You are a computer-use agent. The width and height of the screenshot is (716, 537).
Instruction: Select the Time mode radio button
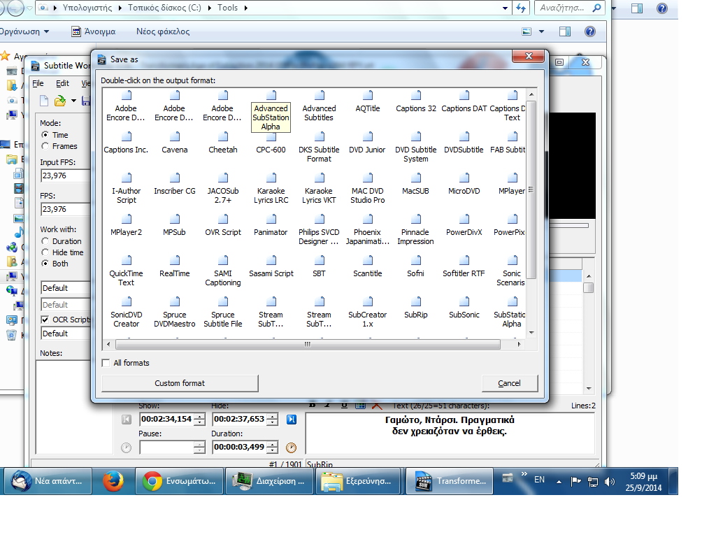click(45, 135)
